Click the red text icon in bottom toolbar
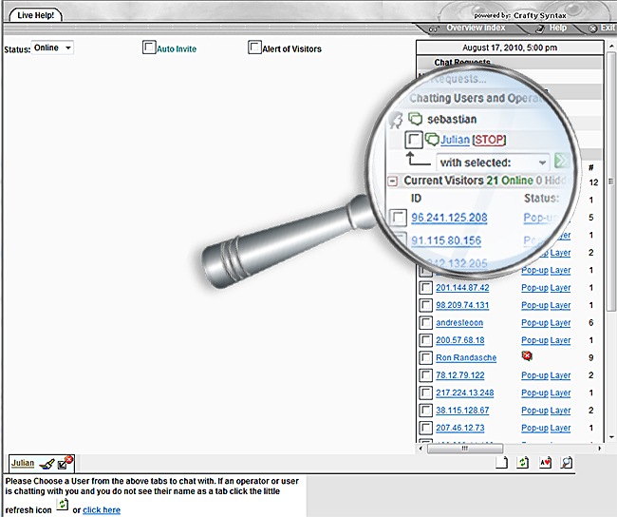This screenshot has width=617, height=517. click(x=545, y=463)
